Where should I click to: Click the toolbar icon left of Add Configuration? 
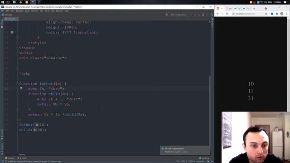tap(167, 15)
